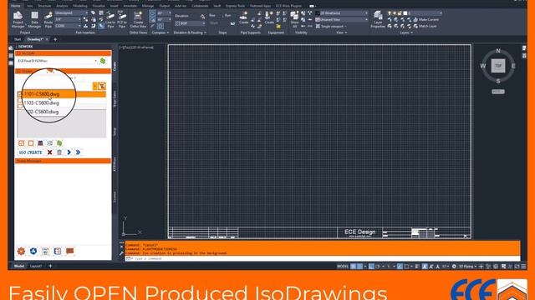Click the double blue arrow icon

coord(78,152)
